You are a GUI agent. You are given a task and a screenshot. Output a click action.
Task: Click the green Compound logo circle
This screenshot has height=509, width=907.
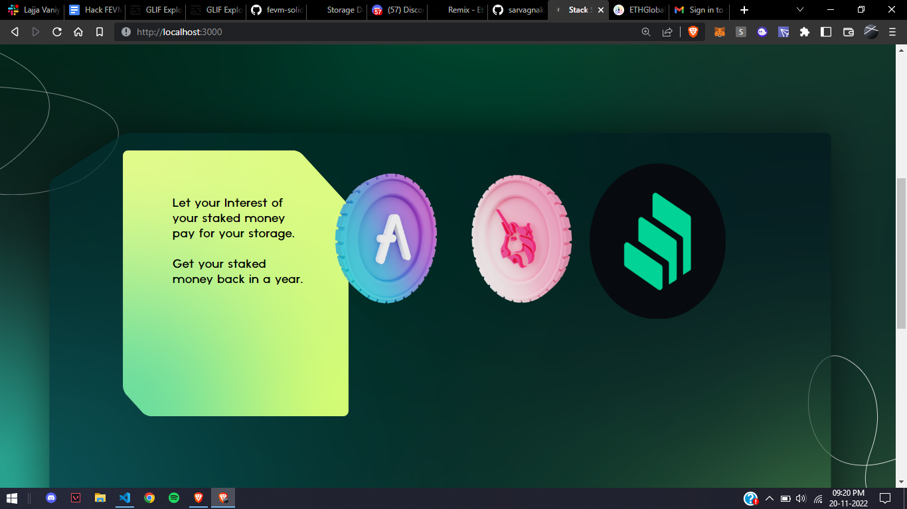pyautogui.click(x=657, y=241)
